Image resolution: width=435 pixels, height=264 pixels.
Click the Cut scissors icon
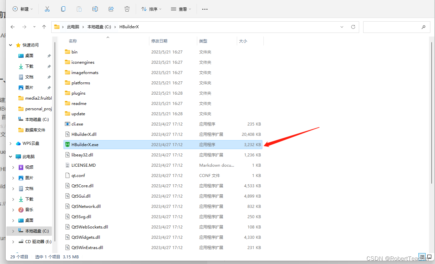47,9
